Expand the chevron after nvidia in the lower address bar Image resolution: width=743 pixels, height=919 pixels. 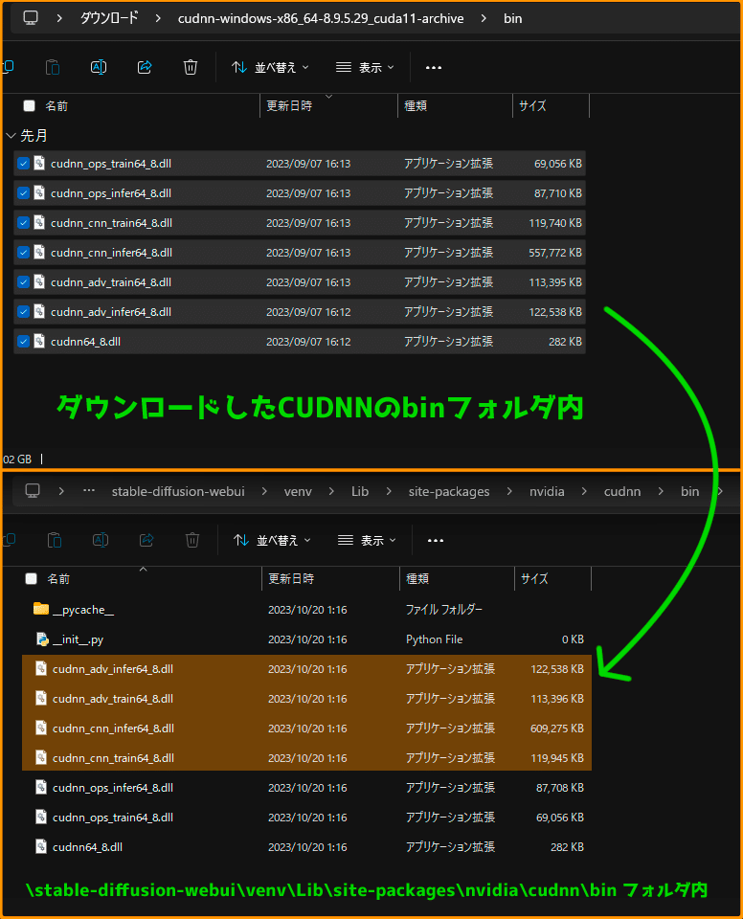pyautogui.click(x=584, y=491)
